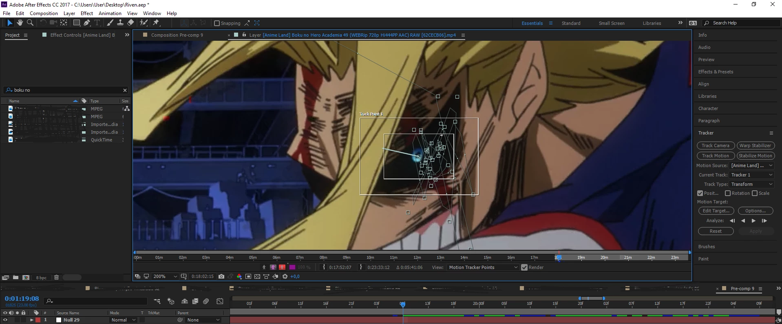Open the Normal blending mode dropdown
This screenshot has width=782, height=324.
coord(123,320)
